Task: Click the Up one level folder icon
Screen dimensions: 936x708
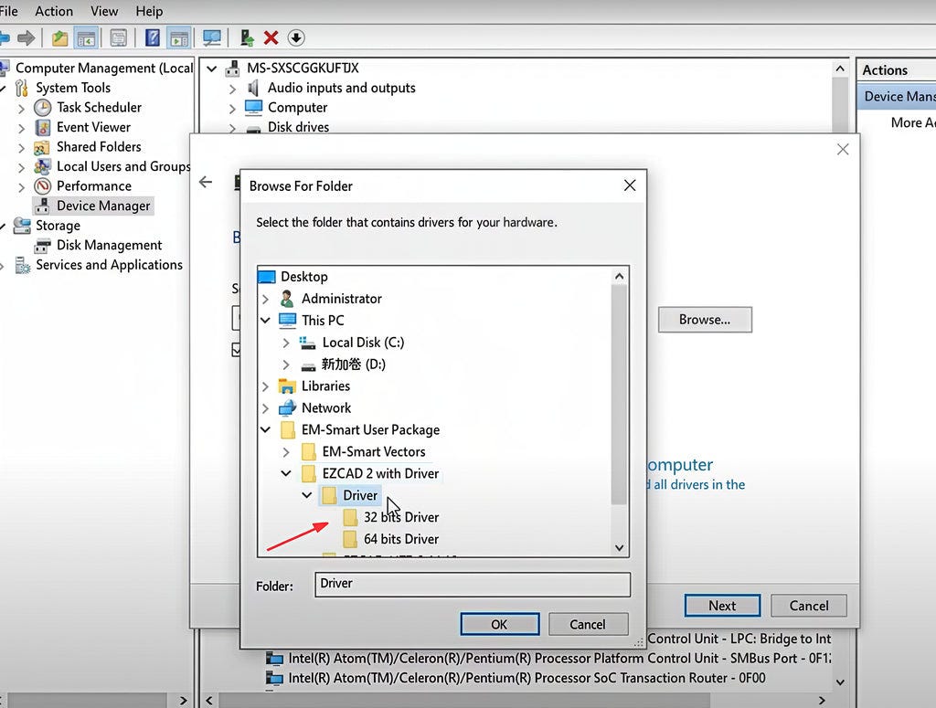Action: point(59,38)
